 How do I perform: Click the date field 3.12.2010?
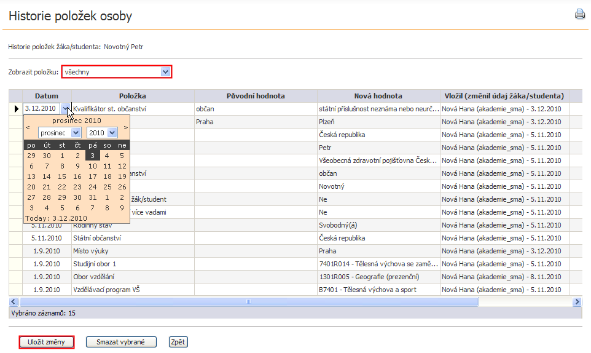click(x=41, y=109)
